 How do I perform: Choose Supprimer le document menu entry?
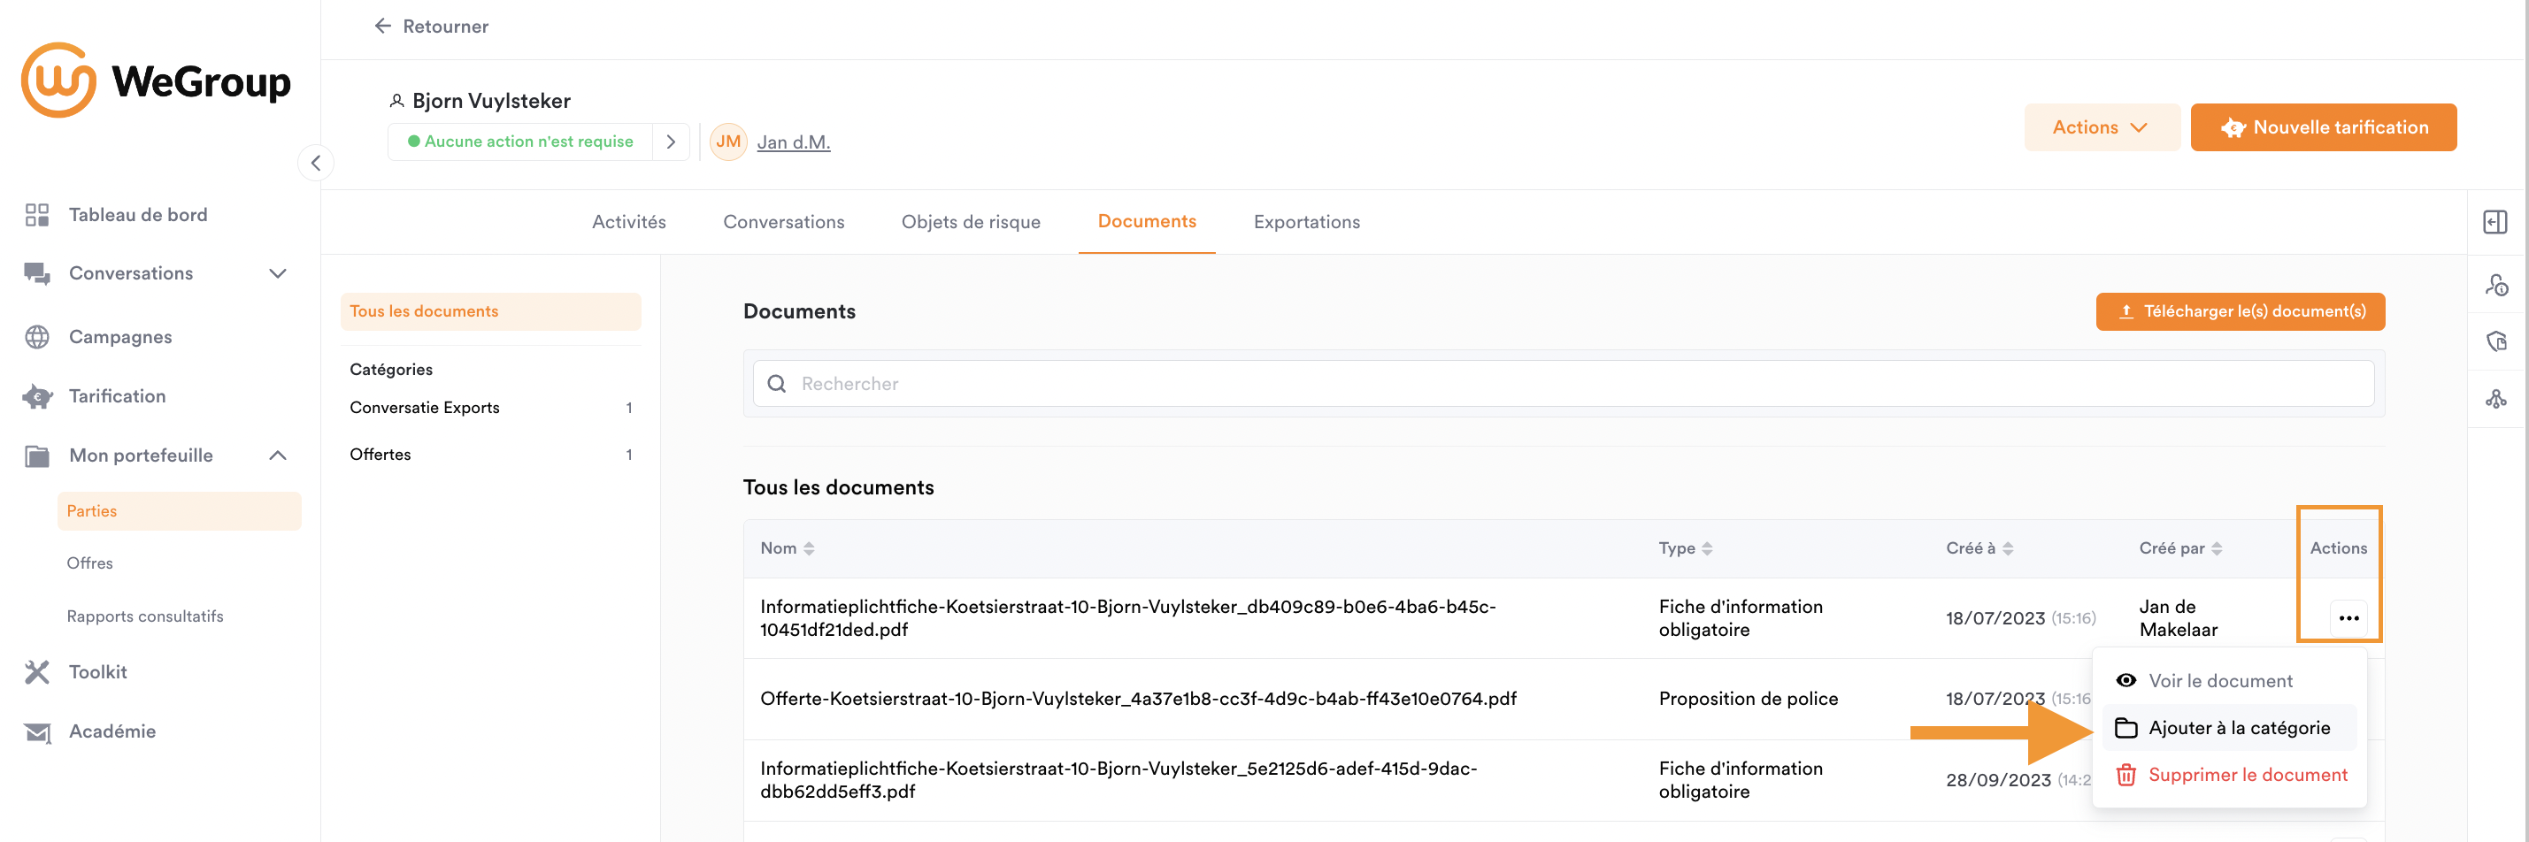2229,774
